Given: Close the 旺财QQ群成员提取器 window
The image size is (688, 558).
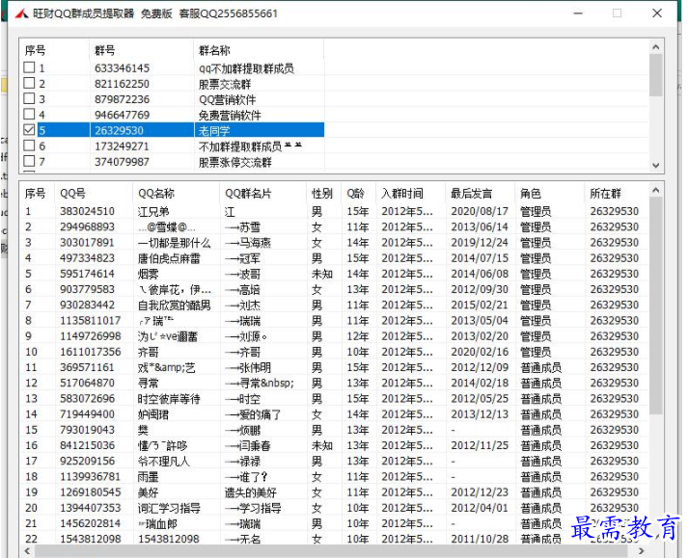Looking at the screenshot, I should (657, 13).
